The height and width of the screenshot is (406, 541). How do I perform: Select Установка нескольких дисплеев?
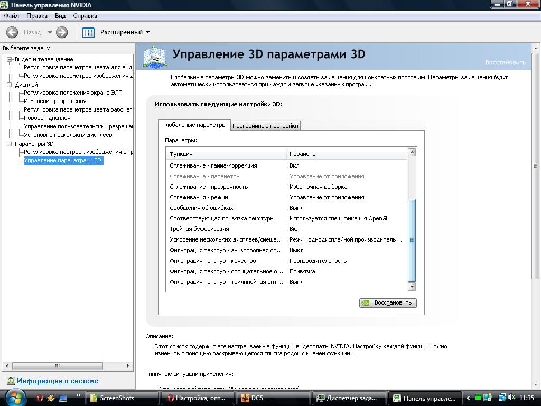click(68, 135)
